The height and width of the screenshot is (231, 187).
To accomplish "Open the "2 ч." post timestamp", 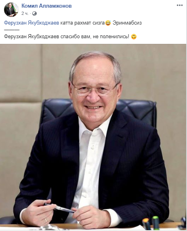I will pyautogui.click(x=25, y=14).
